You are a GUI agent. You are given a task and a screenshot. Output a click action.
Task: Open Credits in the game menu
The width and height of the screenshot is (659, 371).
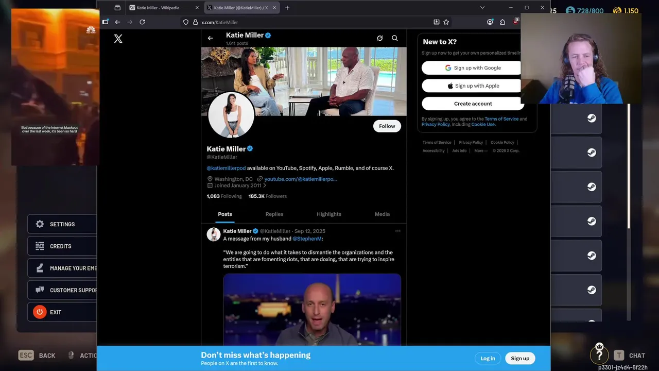[62, 246]
